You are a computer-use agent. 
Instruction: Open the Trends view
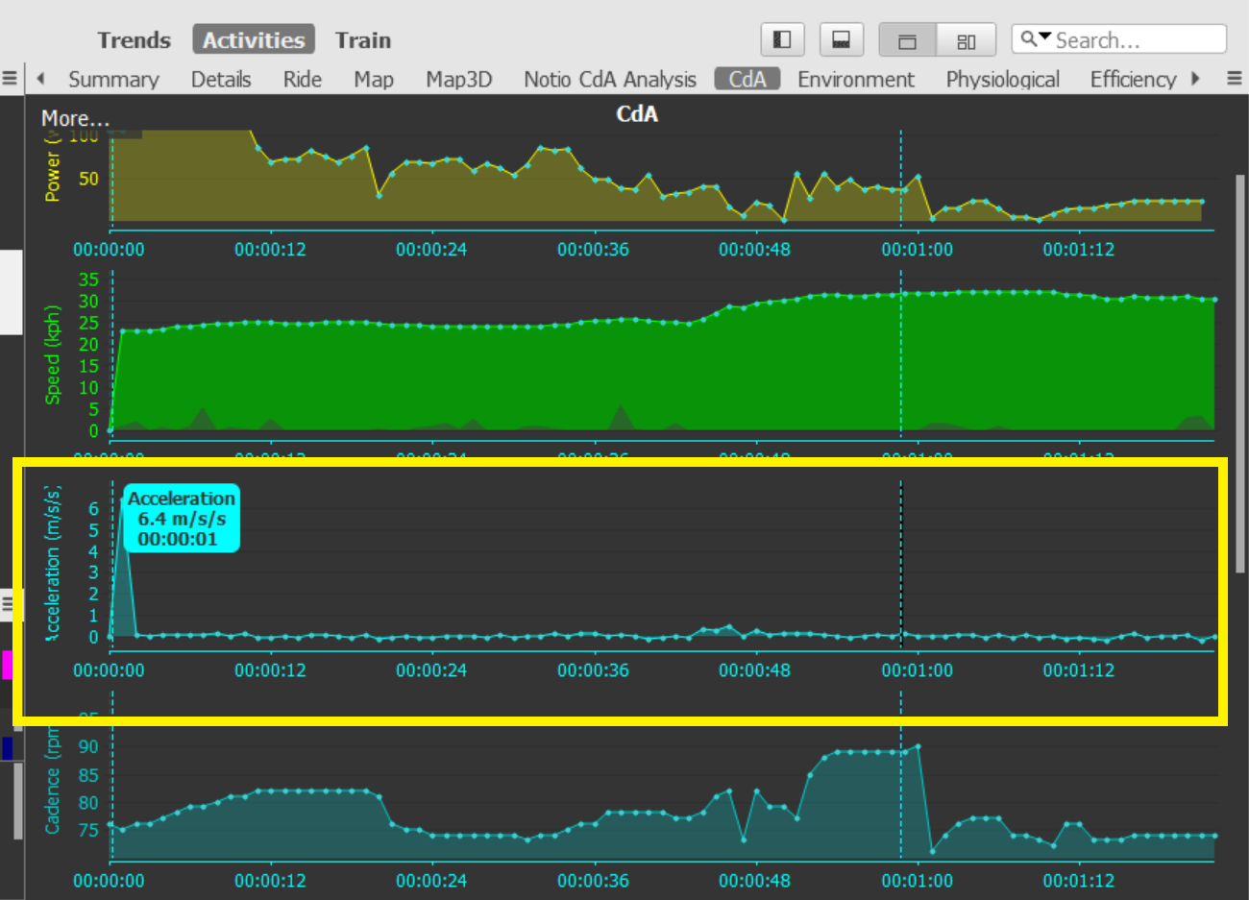tap(134, 40)
